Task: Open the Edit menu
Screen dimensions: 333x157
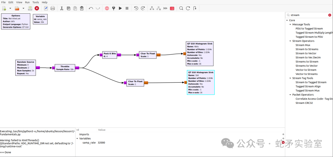Action: [x=11, y=2]
